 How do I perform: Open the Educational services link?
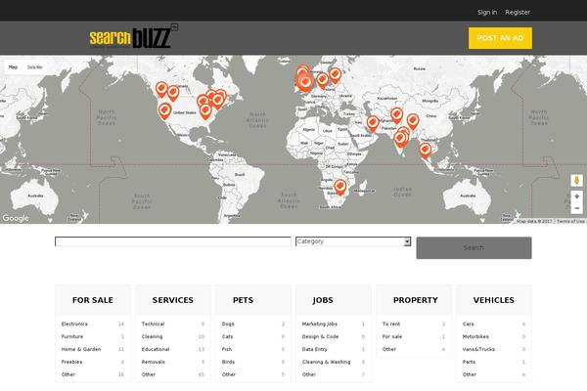[x=156, y=349]
